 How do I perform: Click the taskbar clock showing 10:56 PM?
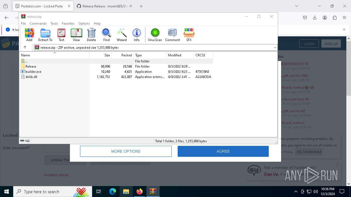point(327,192)
